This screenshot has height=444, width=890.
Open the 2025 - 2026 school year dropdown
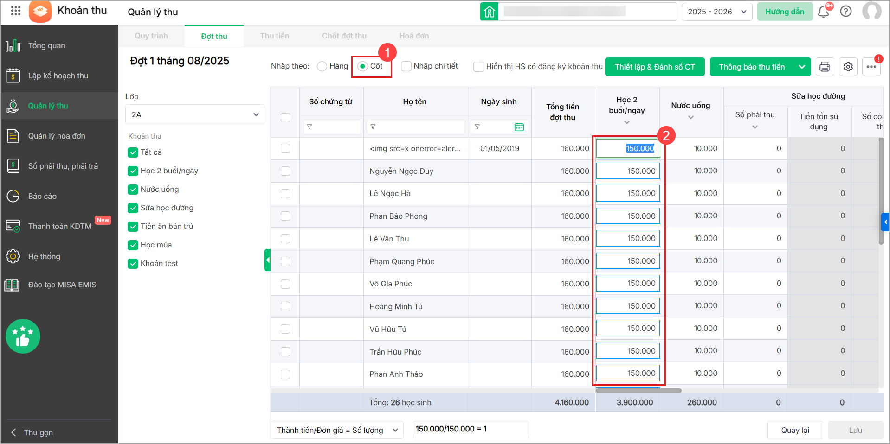click(717, 12)
